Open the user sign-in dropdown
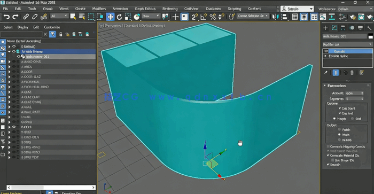 coord(297,9)
